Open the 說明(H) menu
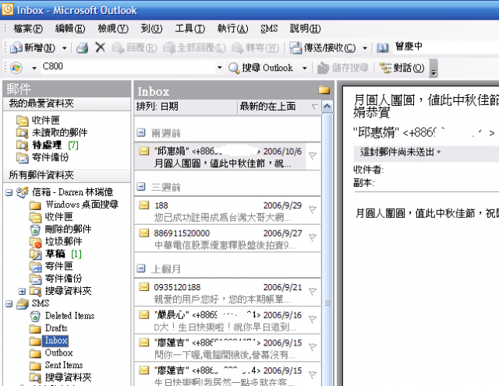Screen dimensions: 499x386 (305, 29)
